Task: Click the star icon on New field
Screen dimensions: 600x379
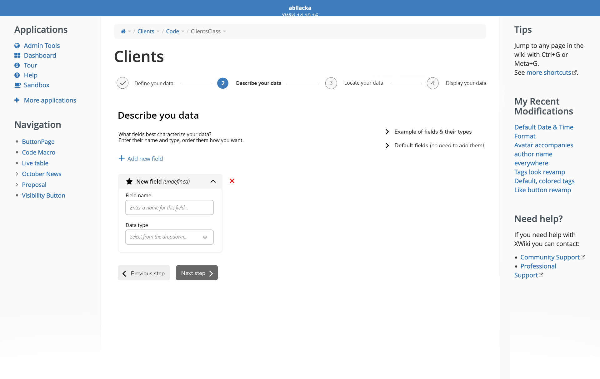Action: (129, 181)
